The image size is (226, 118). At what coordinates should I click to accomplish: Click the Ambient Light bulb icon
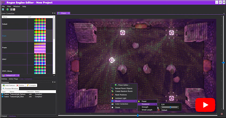click(x=112, y=98)
